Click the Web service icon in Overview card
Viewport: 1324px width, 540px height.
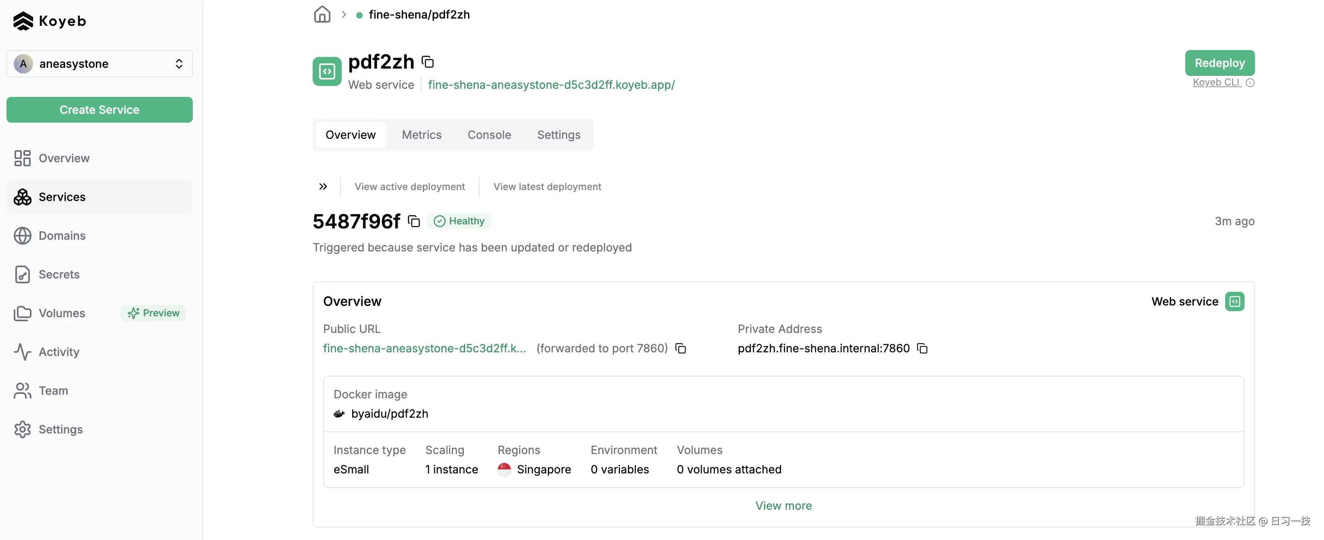click(1234, 301)
